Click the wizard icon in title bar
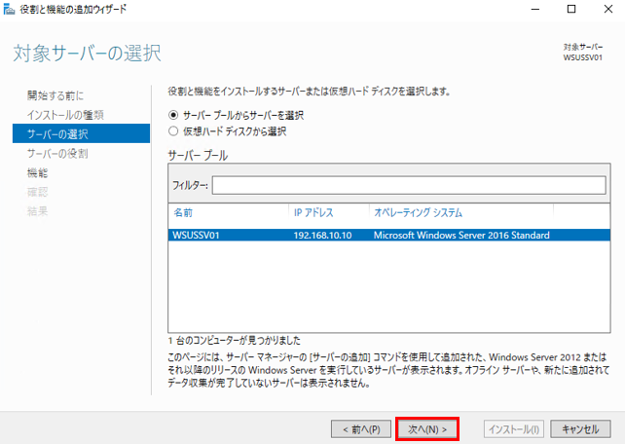 tap(9, 9)
